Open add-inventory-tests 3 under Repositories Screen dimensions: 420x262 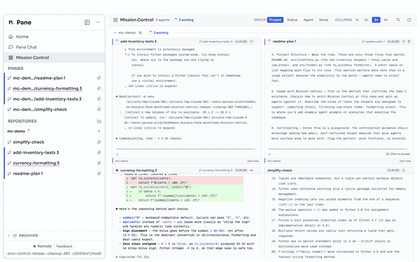36,152
